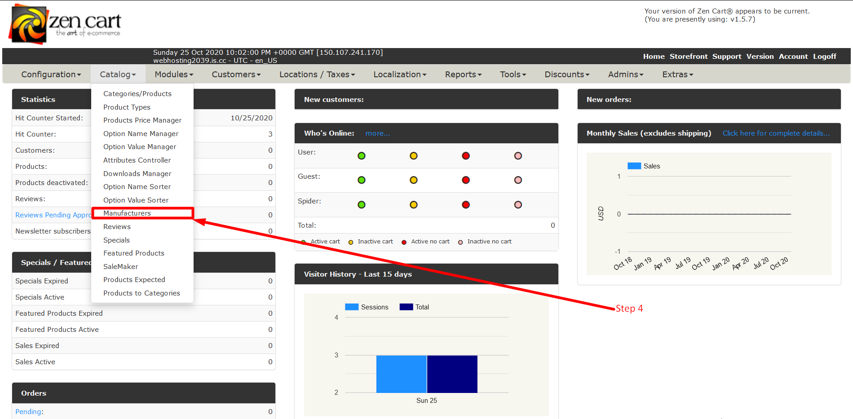Select Option Name Manager entry
This screenshot has height=419, width=853.
point(141,134)
